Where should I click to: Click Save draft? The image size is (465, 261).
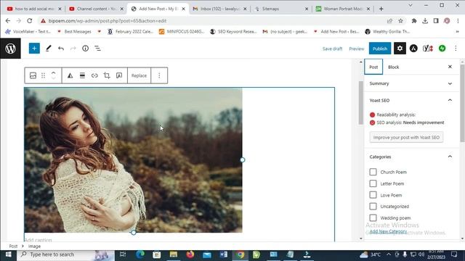[x=332, y=49]
